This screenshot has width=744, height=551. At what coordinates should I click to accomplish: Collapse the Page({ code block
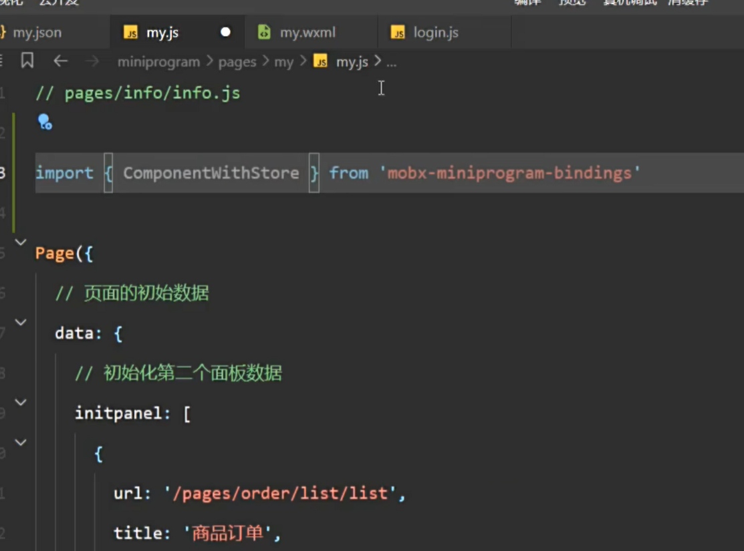pyautogui.click(x=21, y=242)
